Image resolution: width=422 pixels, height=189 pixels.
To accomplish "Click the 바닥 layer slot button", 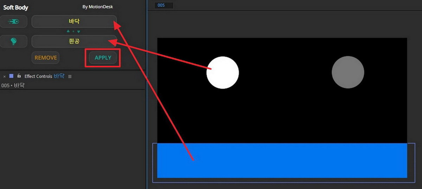I will (74, 21).
